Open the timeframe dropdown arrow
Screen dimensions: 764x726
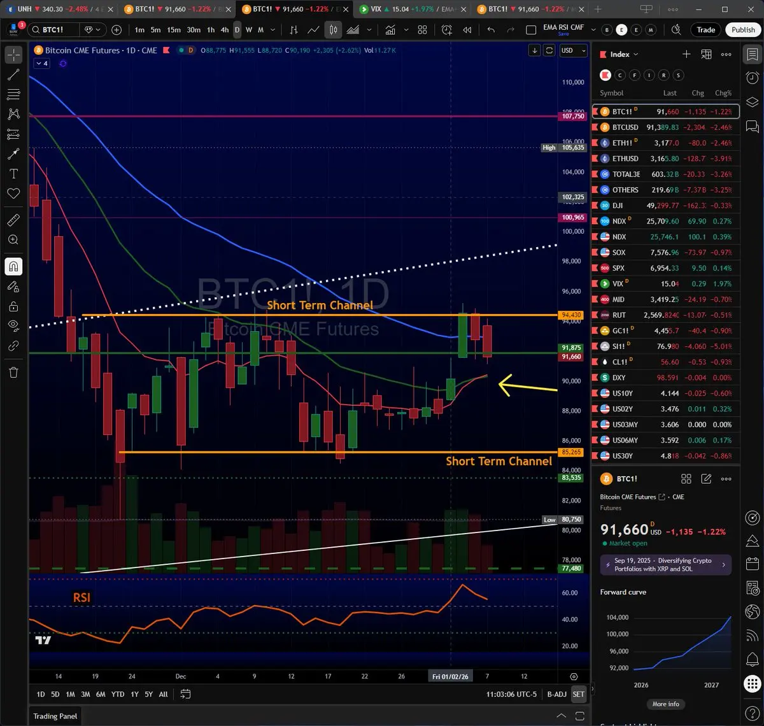click(273, 30)
